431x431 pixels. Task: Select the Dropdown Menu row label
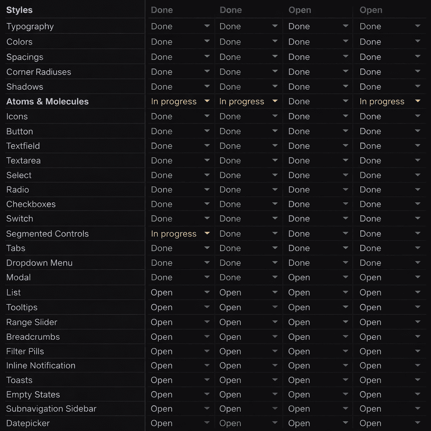[39, 263]
